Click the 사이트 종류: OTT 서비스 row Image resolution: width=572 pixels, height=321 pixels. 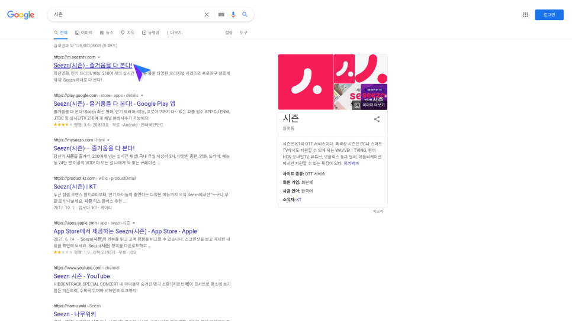pyautogui.click(x=304, y=174)
